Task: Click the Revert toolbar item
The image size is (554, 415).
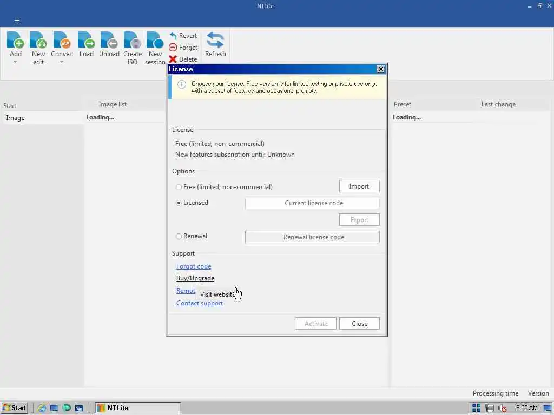Action: tap(183, 36)
